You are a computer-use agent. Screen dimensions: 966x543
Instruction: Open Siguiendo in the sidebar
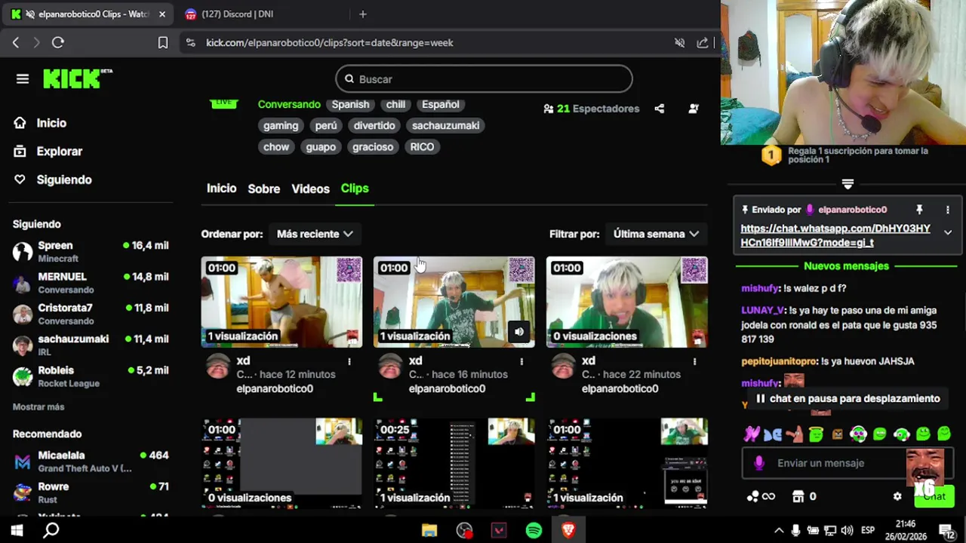[52, 179]
